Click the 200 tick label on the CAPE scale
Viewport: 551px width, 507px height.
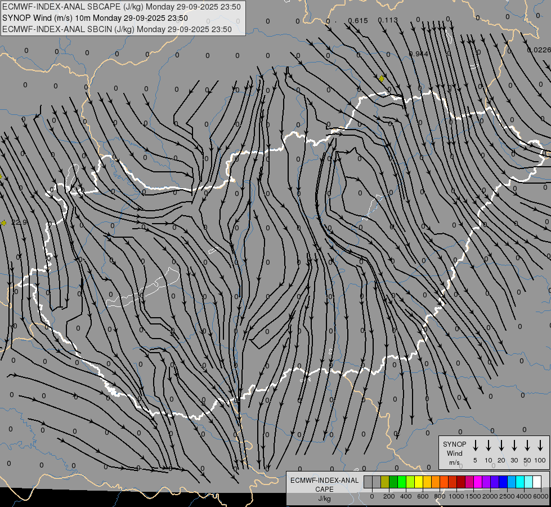pos(389,496)
